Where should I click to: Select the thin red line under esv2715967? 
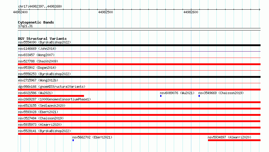139,83
